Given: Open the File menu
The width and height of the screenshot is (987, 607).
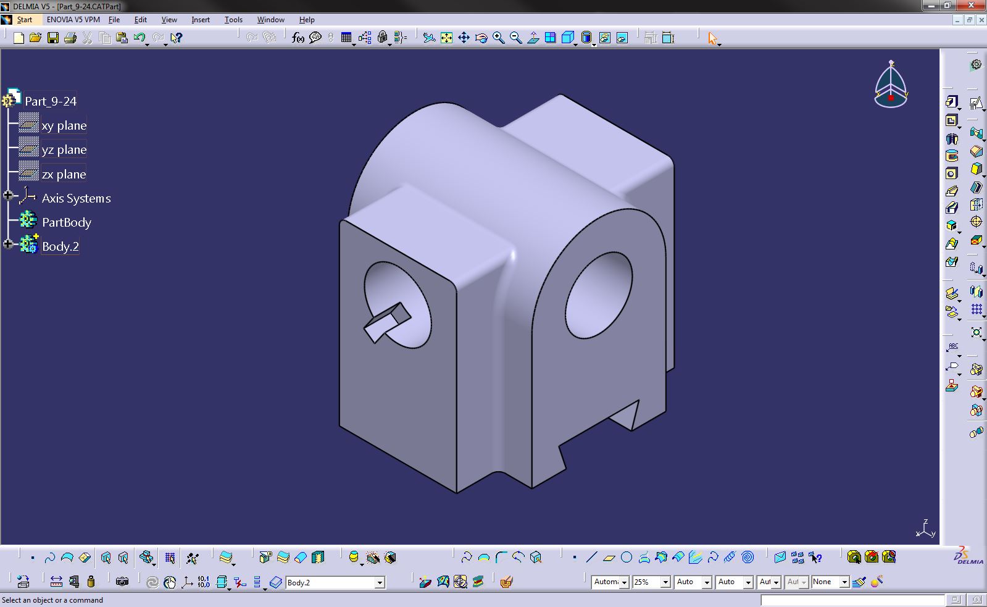Looking at the screenshot, I should coord(114,20).
